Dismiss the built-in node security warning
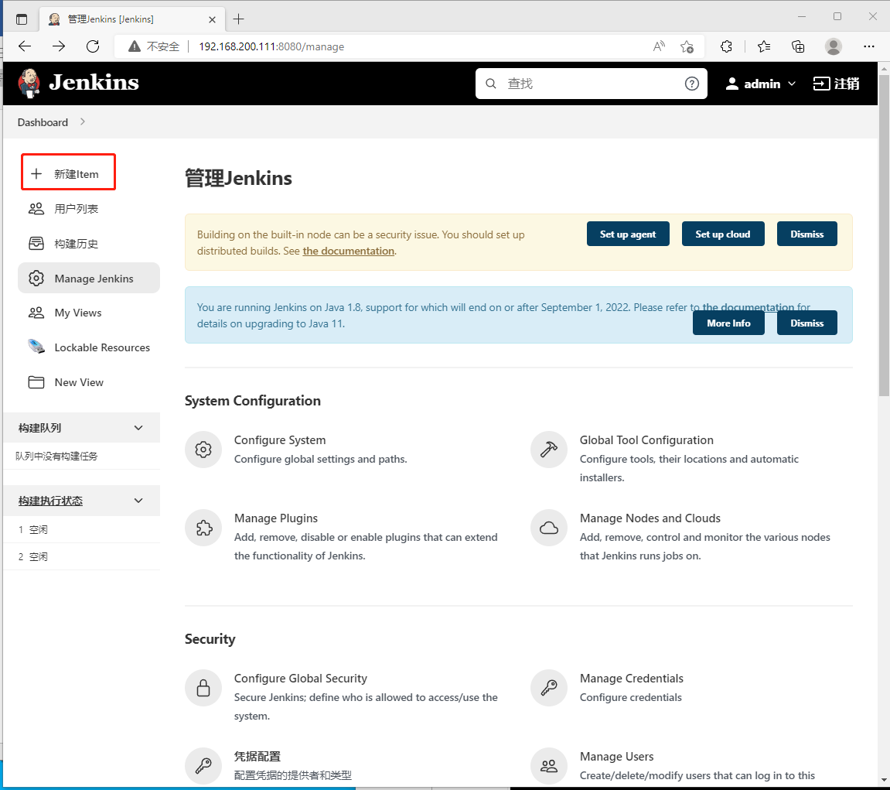Image resolution: width=890 pixels, height=790 pixels. click(x=806, y=234)
